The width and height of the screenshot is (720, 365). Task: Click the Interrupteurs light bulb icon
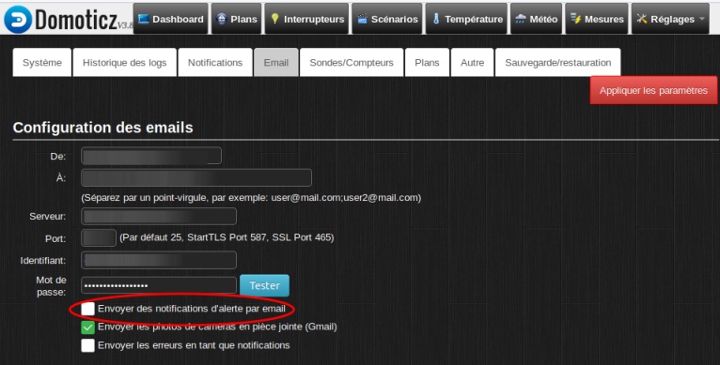click(274, 19)
